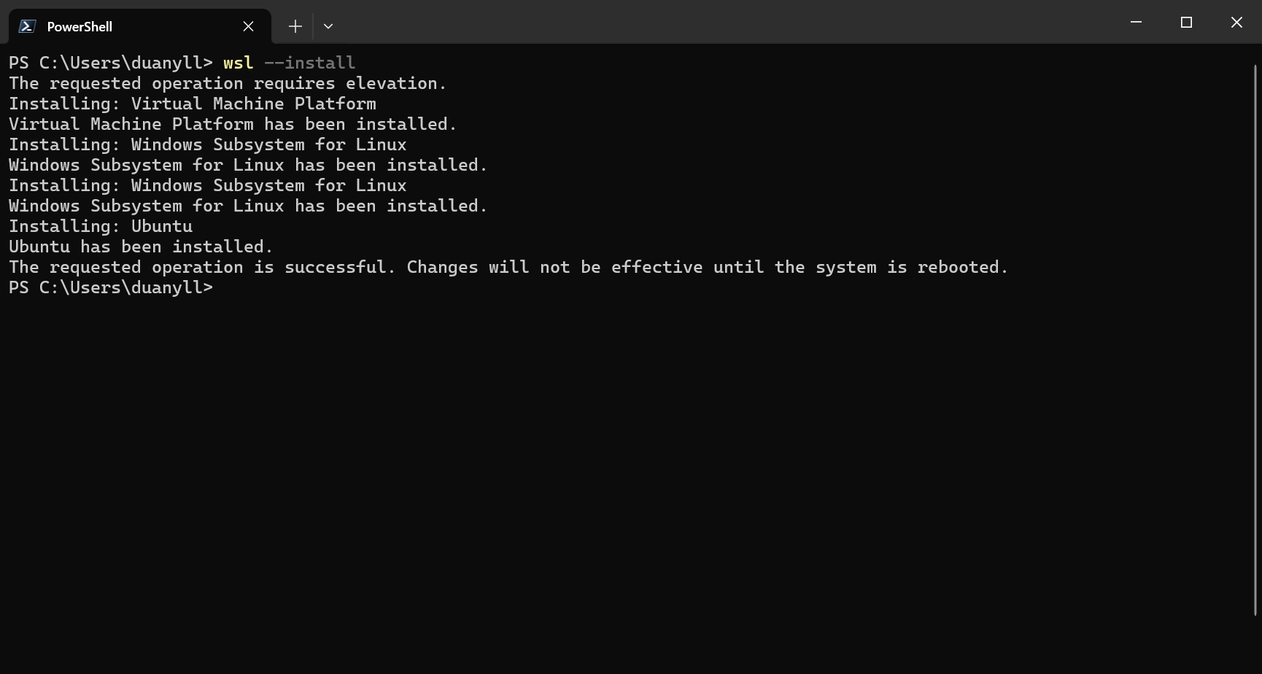The image size is (1262, 674).
Task: Click the "Ubuntu has been installed." line
Action: coord(140,247)
